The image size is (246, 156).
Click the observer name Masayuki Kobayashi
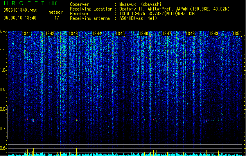coord(140,4)
